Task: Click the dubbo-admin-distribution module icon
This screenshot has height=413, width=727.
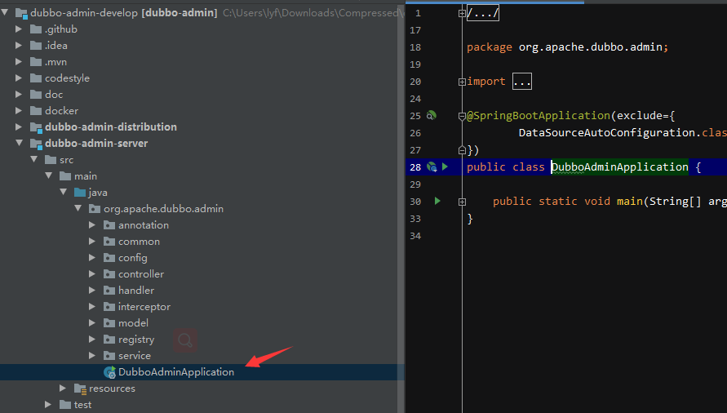Action: 36,127
